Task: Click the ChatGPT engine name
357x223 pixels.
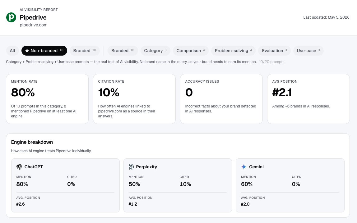Action: [x=34, y=167]
